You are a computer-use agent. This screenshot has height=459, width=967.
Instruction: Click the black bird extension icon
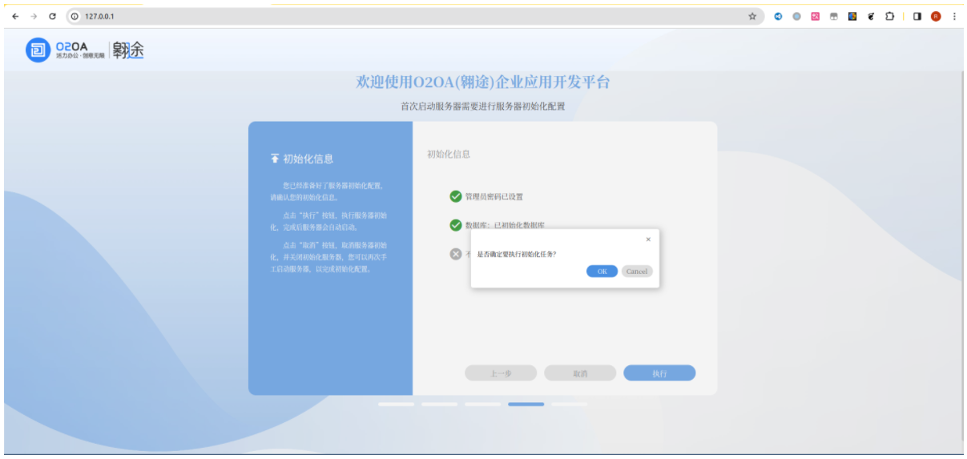pyautogui.click(x=871, y=16)
